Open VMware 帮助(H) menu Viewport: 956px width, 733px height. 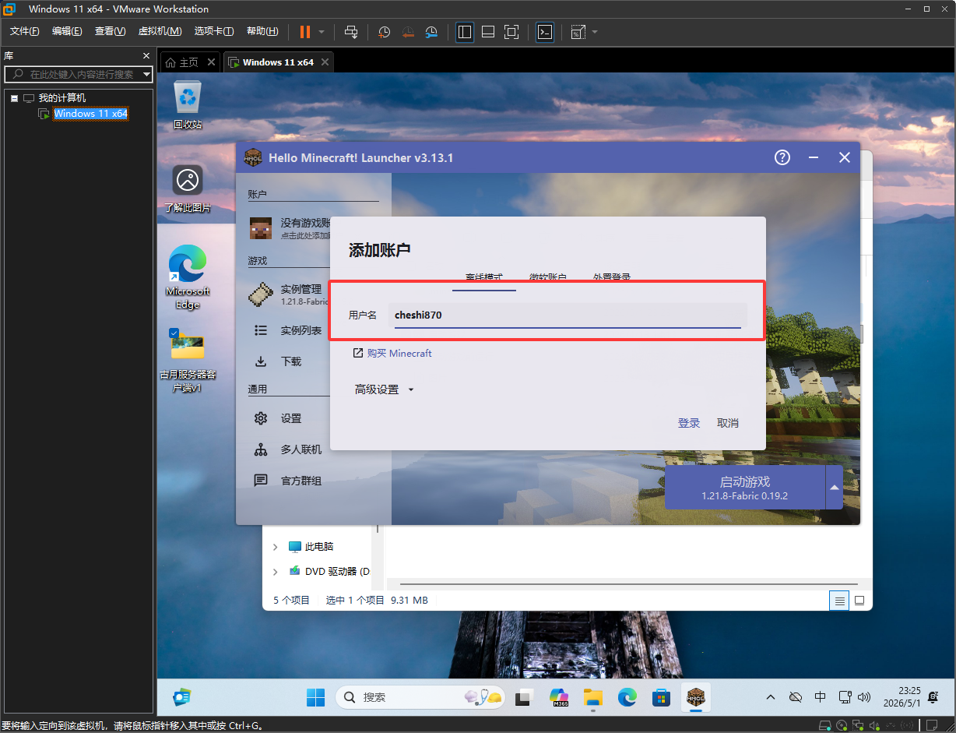(x=262, y=31)
